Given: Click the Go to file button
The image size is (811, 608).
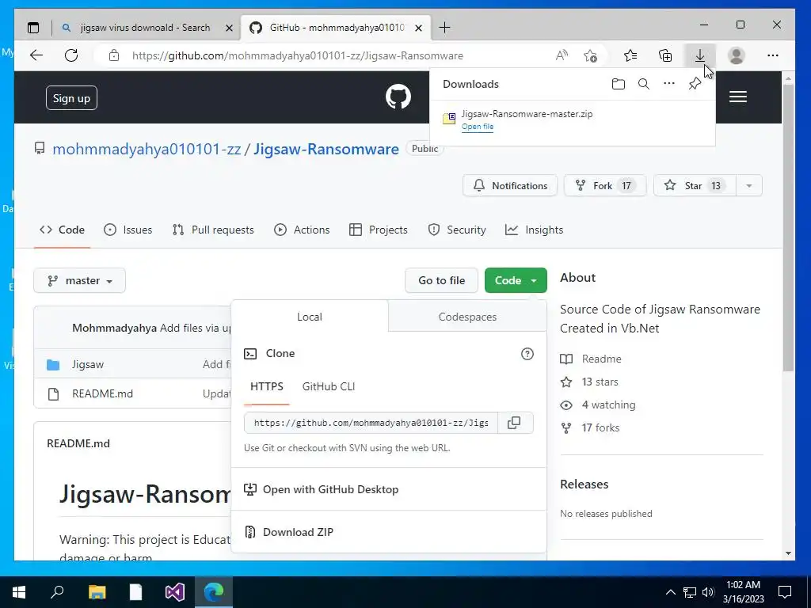Looking at the screenshot, I should coord(441,280).
